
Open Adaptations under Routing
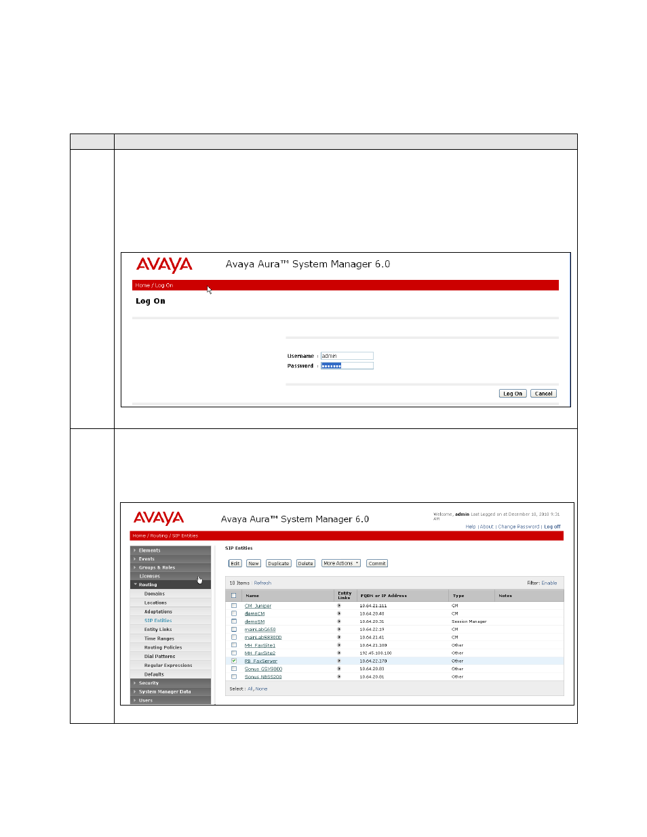[x=158, y=611]
